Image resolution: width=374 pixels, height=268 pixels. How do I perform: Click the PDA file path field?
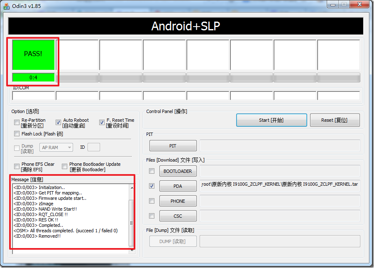(x=280, y=186)
